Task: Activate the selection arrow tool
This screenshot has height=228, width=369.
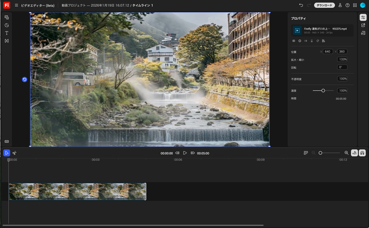Action: tap(7, 153)
